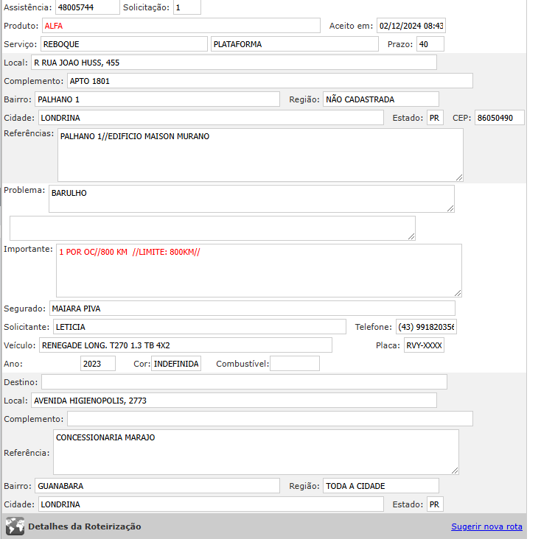Click the Sugerir nova rota link
The image size is (541, 539).
pyautogui.click(x=486, y=526)
